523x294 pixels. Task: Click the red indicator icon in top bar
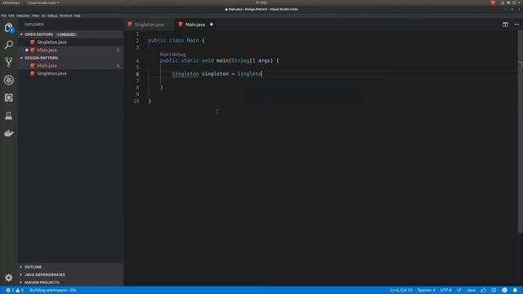493,2
